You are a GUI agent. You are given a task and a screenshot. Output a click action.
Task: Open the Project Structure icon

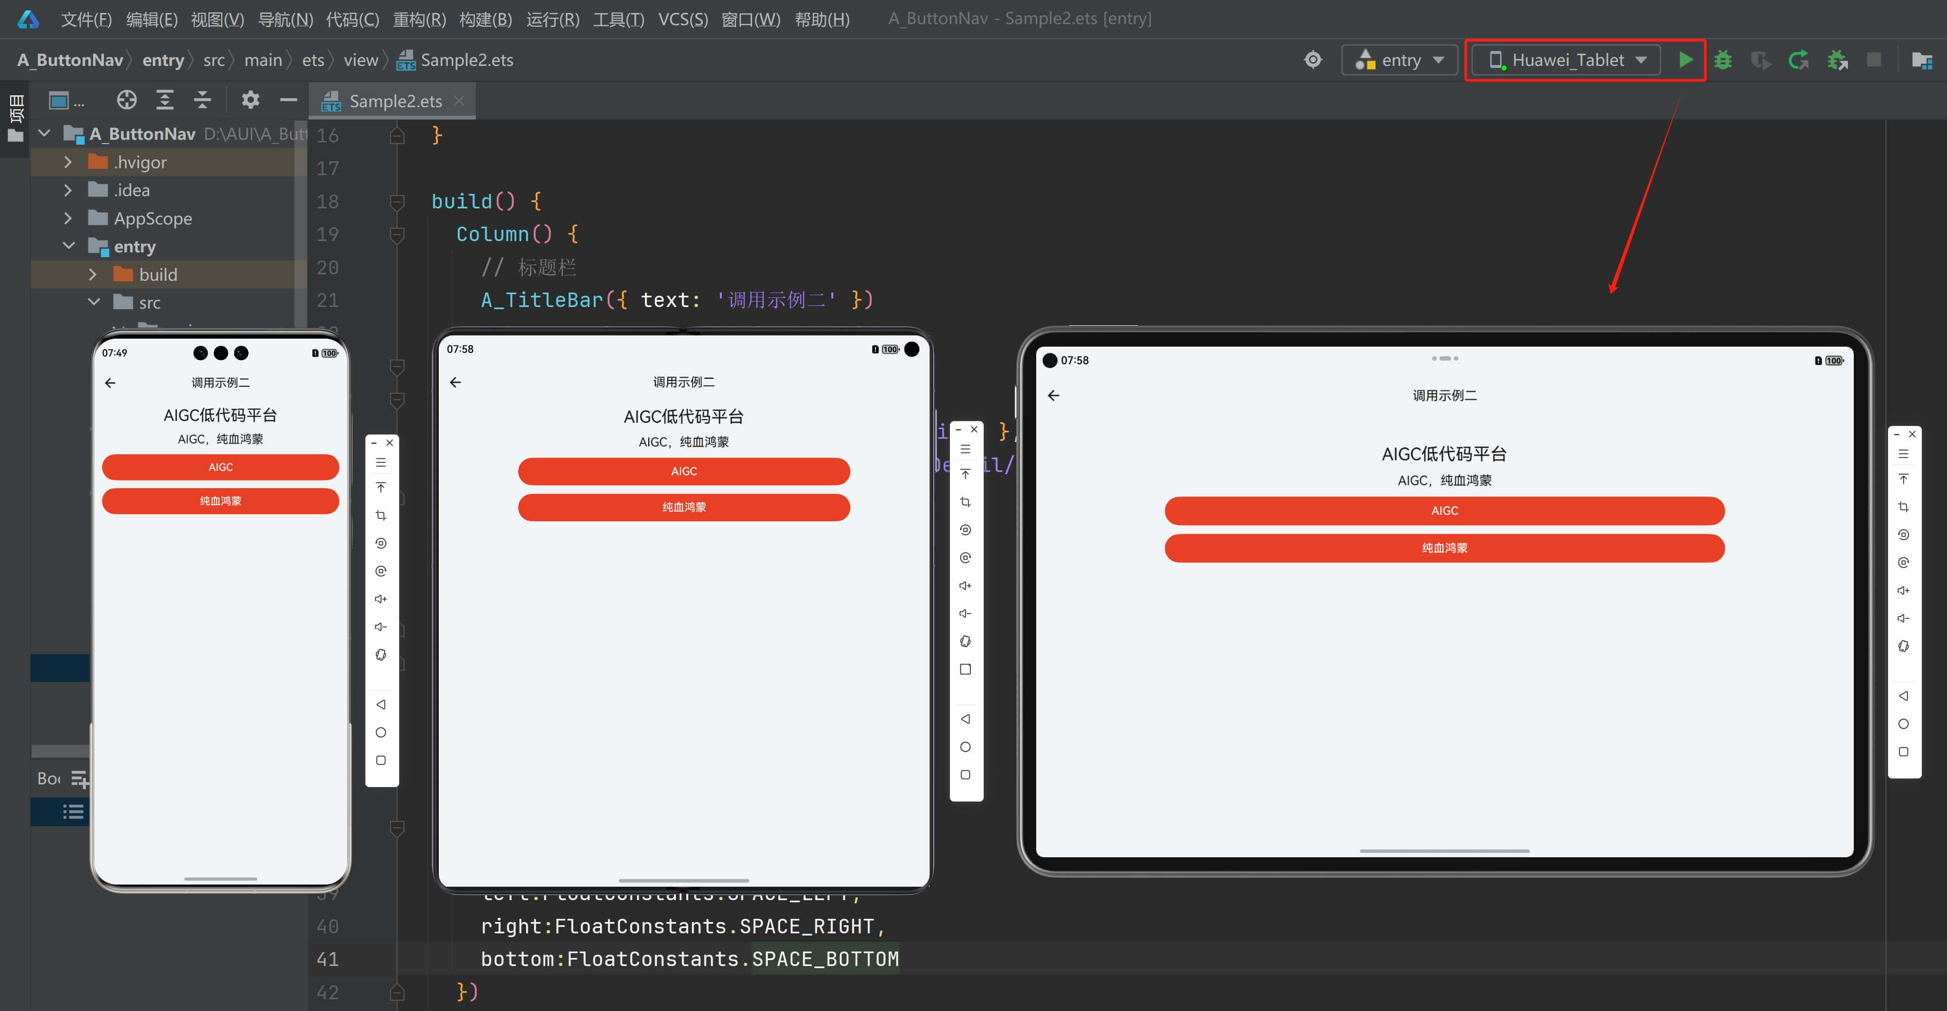1921,59
